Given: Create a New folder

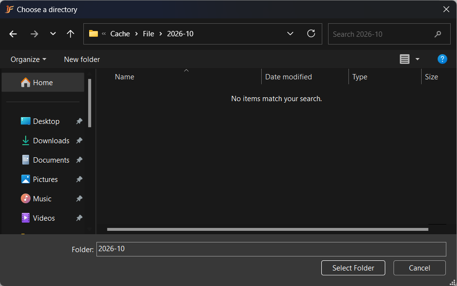Looking at the screenshot, I should pyautogui.click(x=82, y=60).
